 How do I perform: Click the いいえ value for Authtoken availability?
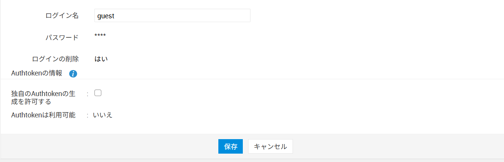point(103,115)
